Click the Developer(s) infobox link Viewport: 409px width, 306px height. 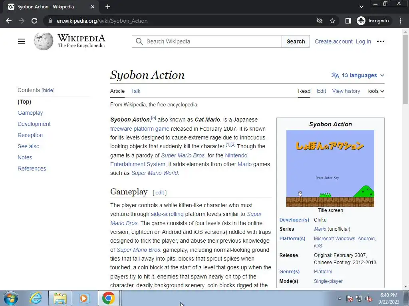tap(294, 220)
